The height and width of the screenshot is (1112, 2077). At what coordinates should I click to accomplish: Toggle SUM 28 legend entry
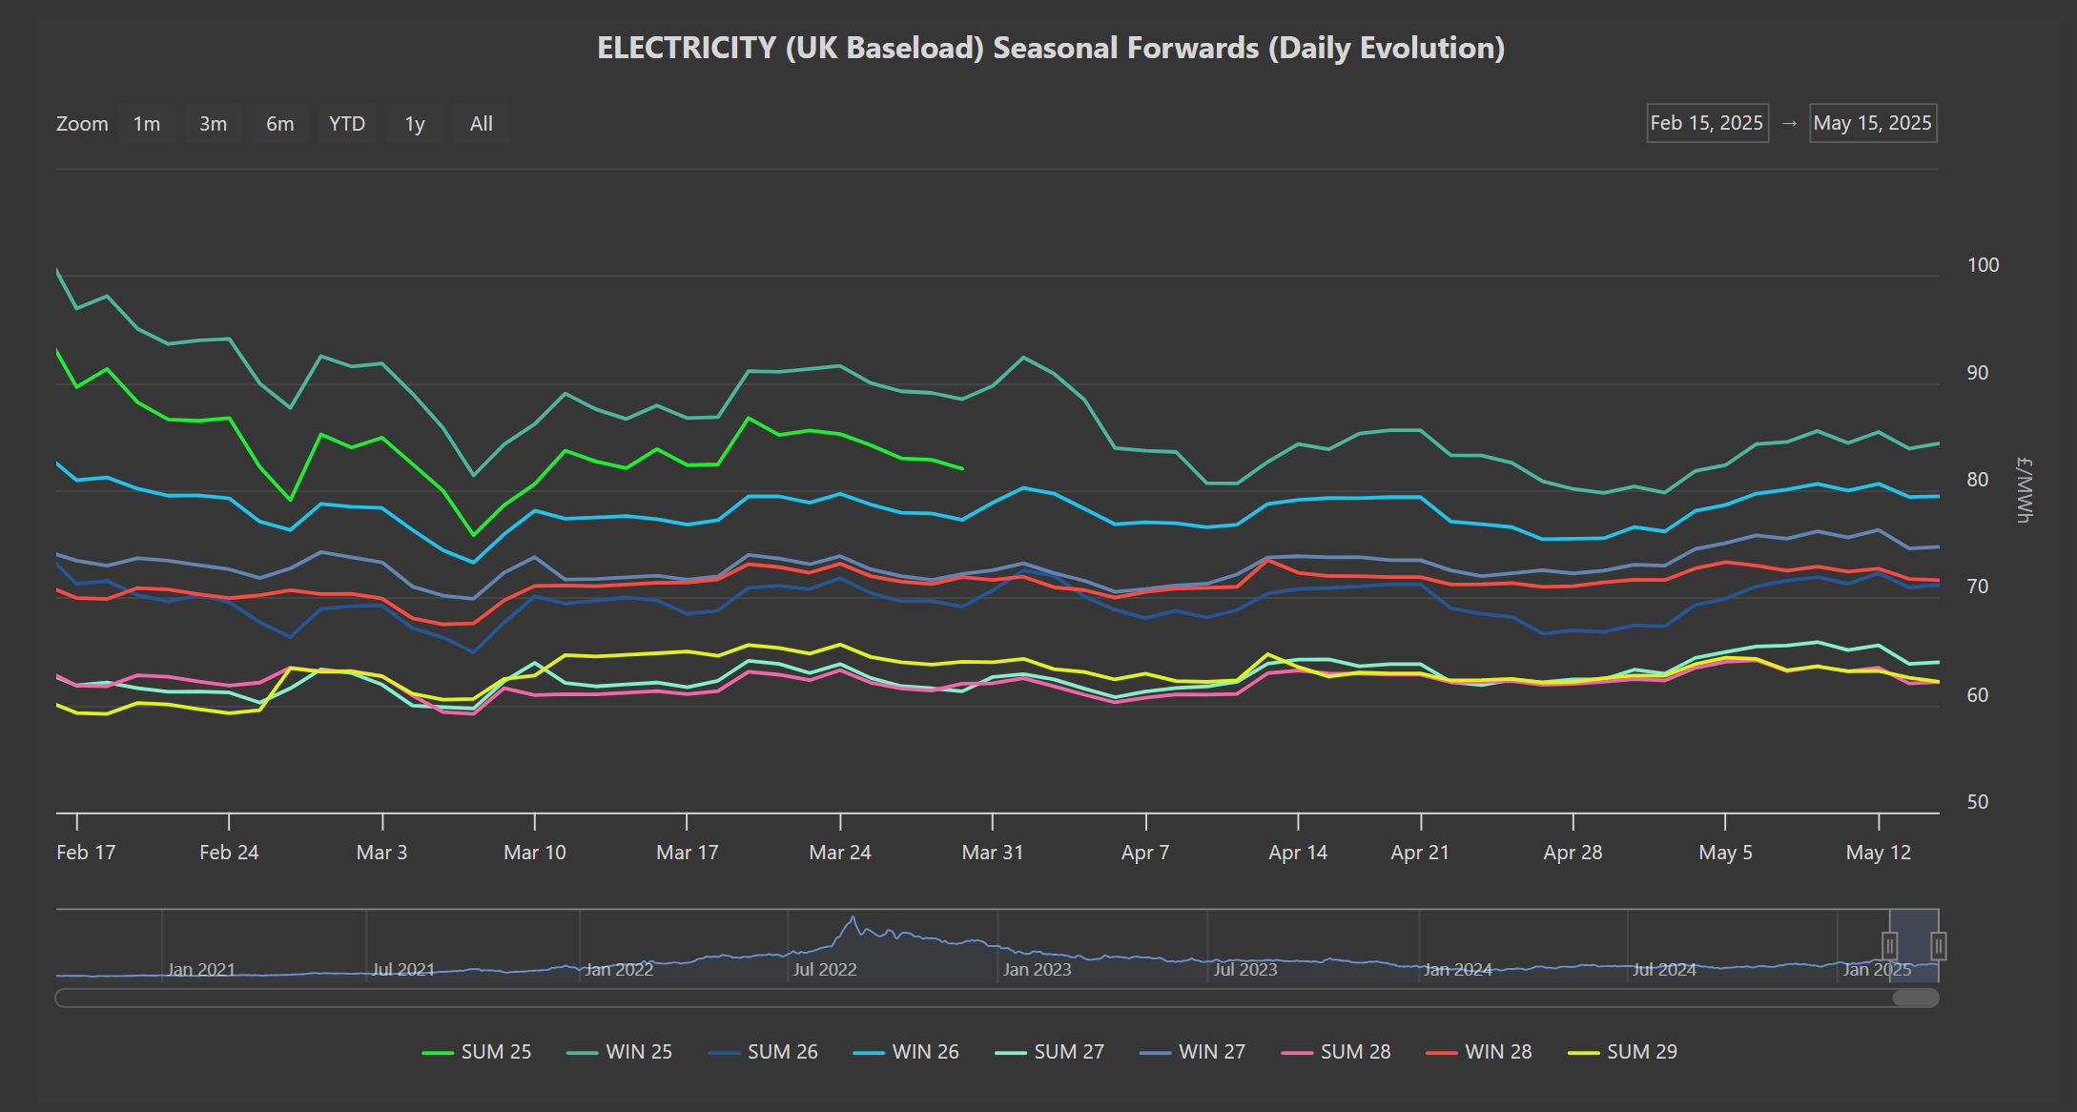pos(1336,1052)
